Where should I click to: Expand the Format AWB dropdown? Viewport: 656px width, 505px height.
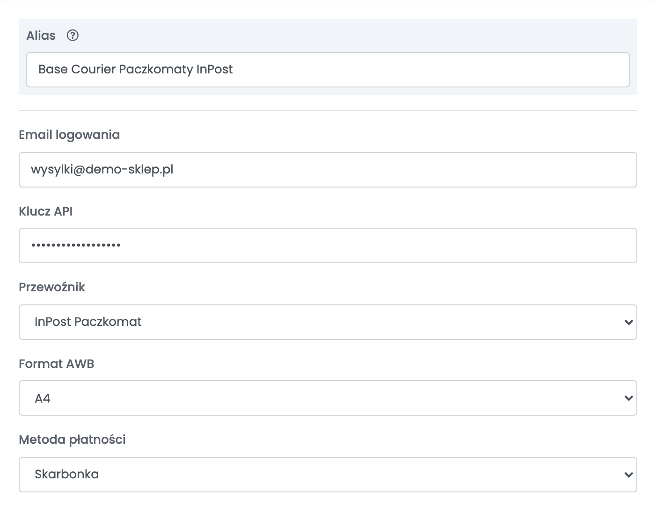coord(328,398)
